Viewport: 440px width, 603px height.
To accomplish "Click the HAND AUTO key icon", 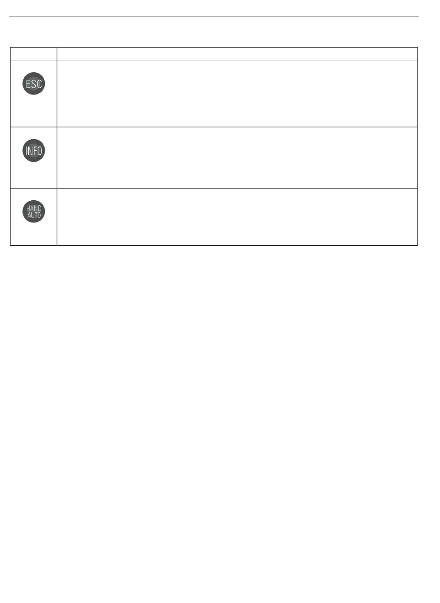I will 34,212.
